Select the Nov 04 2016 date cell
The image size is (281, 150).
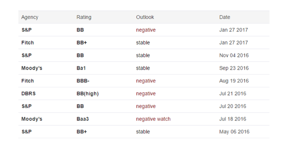(x=234, y=55)
